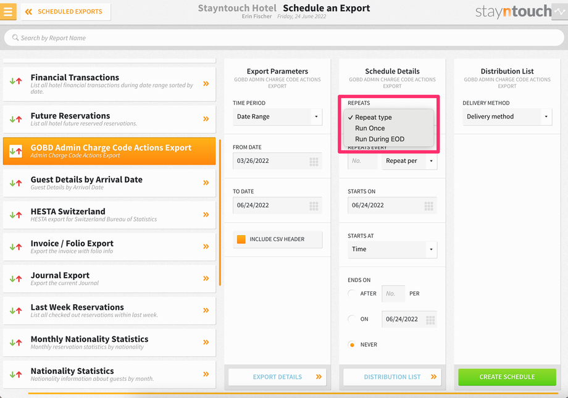Click Future Reservations export arrows icon

coord(15,119)
